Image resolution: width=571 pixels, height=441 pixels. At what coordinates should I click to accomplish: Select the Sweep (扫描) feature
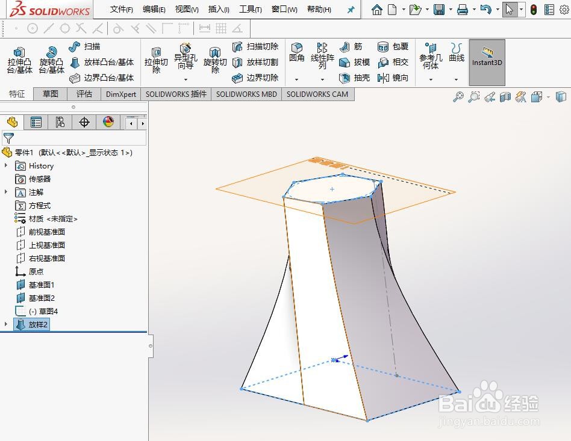pyautogui.click(x=84, y=46)
